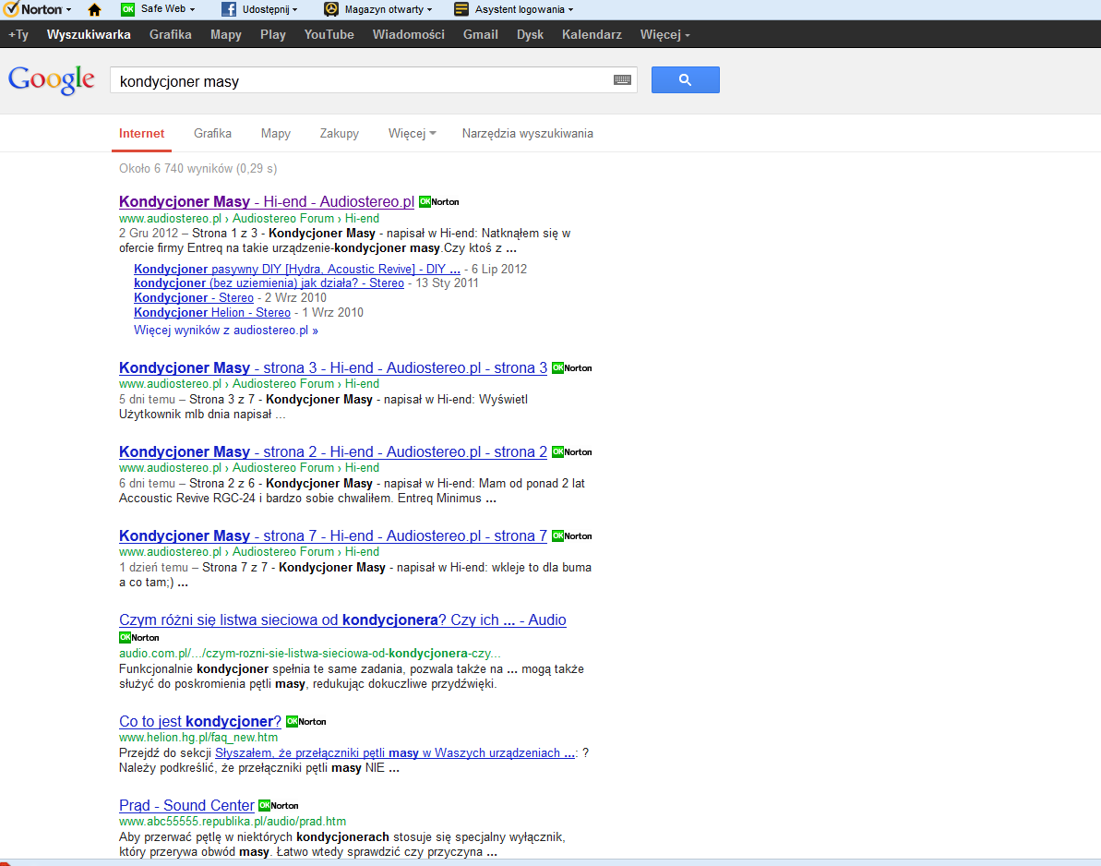Check Norton OK badge beside Hi-end - Audiostereo.pl

(439, 202)
